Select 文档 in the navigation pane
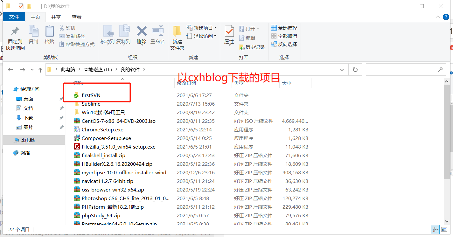 point(28,108)
